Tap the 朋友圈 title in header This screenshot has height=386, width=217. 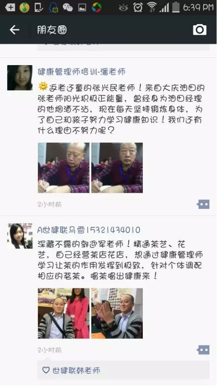(52, 30)
